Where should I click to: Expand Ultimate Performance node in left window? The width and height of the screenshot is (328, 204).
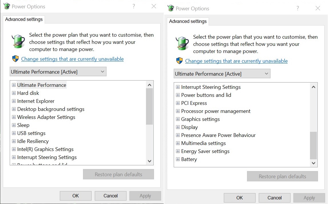pos(14,85)
